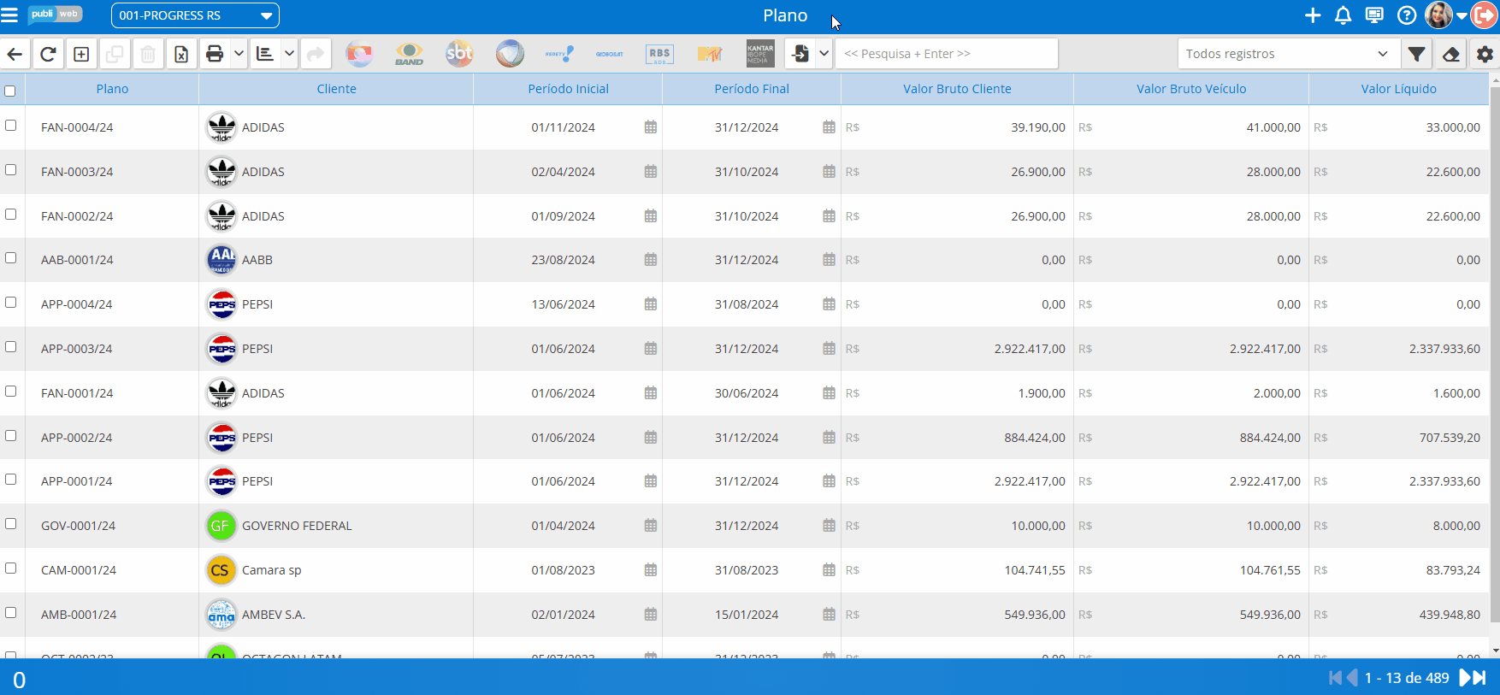1500x695 pixels.
Task: Open the help question mark
Action: click(x=1407, y=15)
